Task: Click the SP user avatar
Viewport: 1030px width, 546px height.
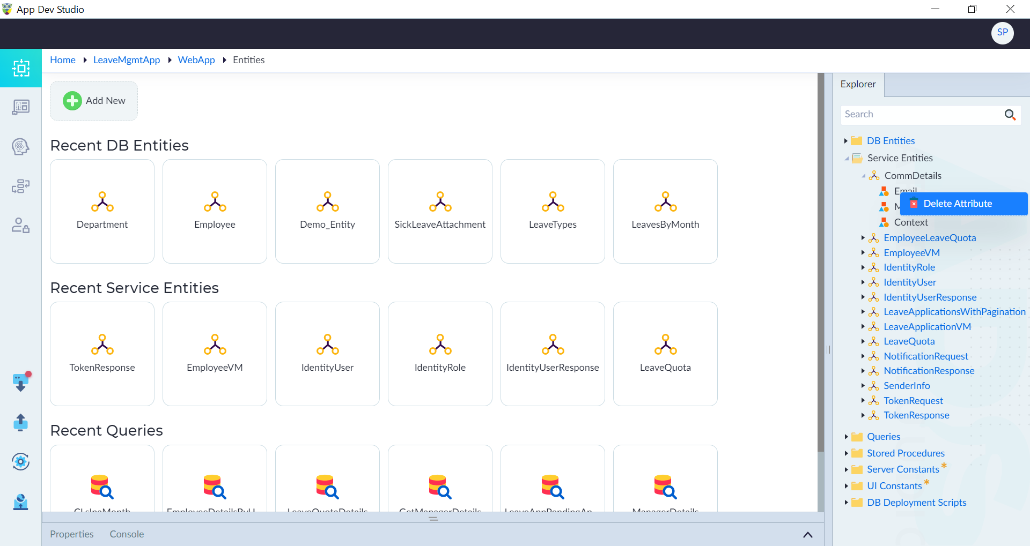Action: tap(1002, 33)
